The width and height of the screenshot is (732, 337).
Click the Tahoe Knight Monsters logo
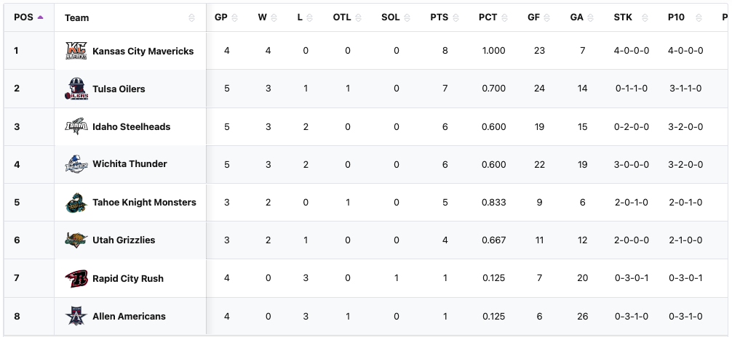[x=76, y=203]
